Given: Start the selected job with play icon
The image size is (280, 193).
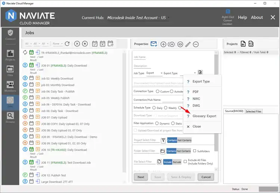Looking at the screenshot, I should [x=77, y=44].
